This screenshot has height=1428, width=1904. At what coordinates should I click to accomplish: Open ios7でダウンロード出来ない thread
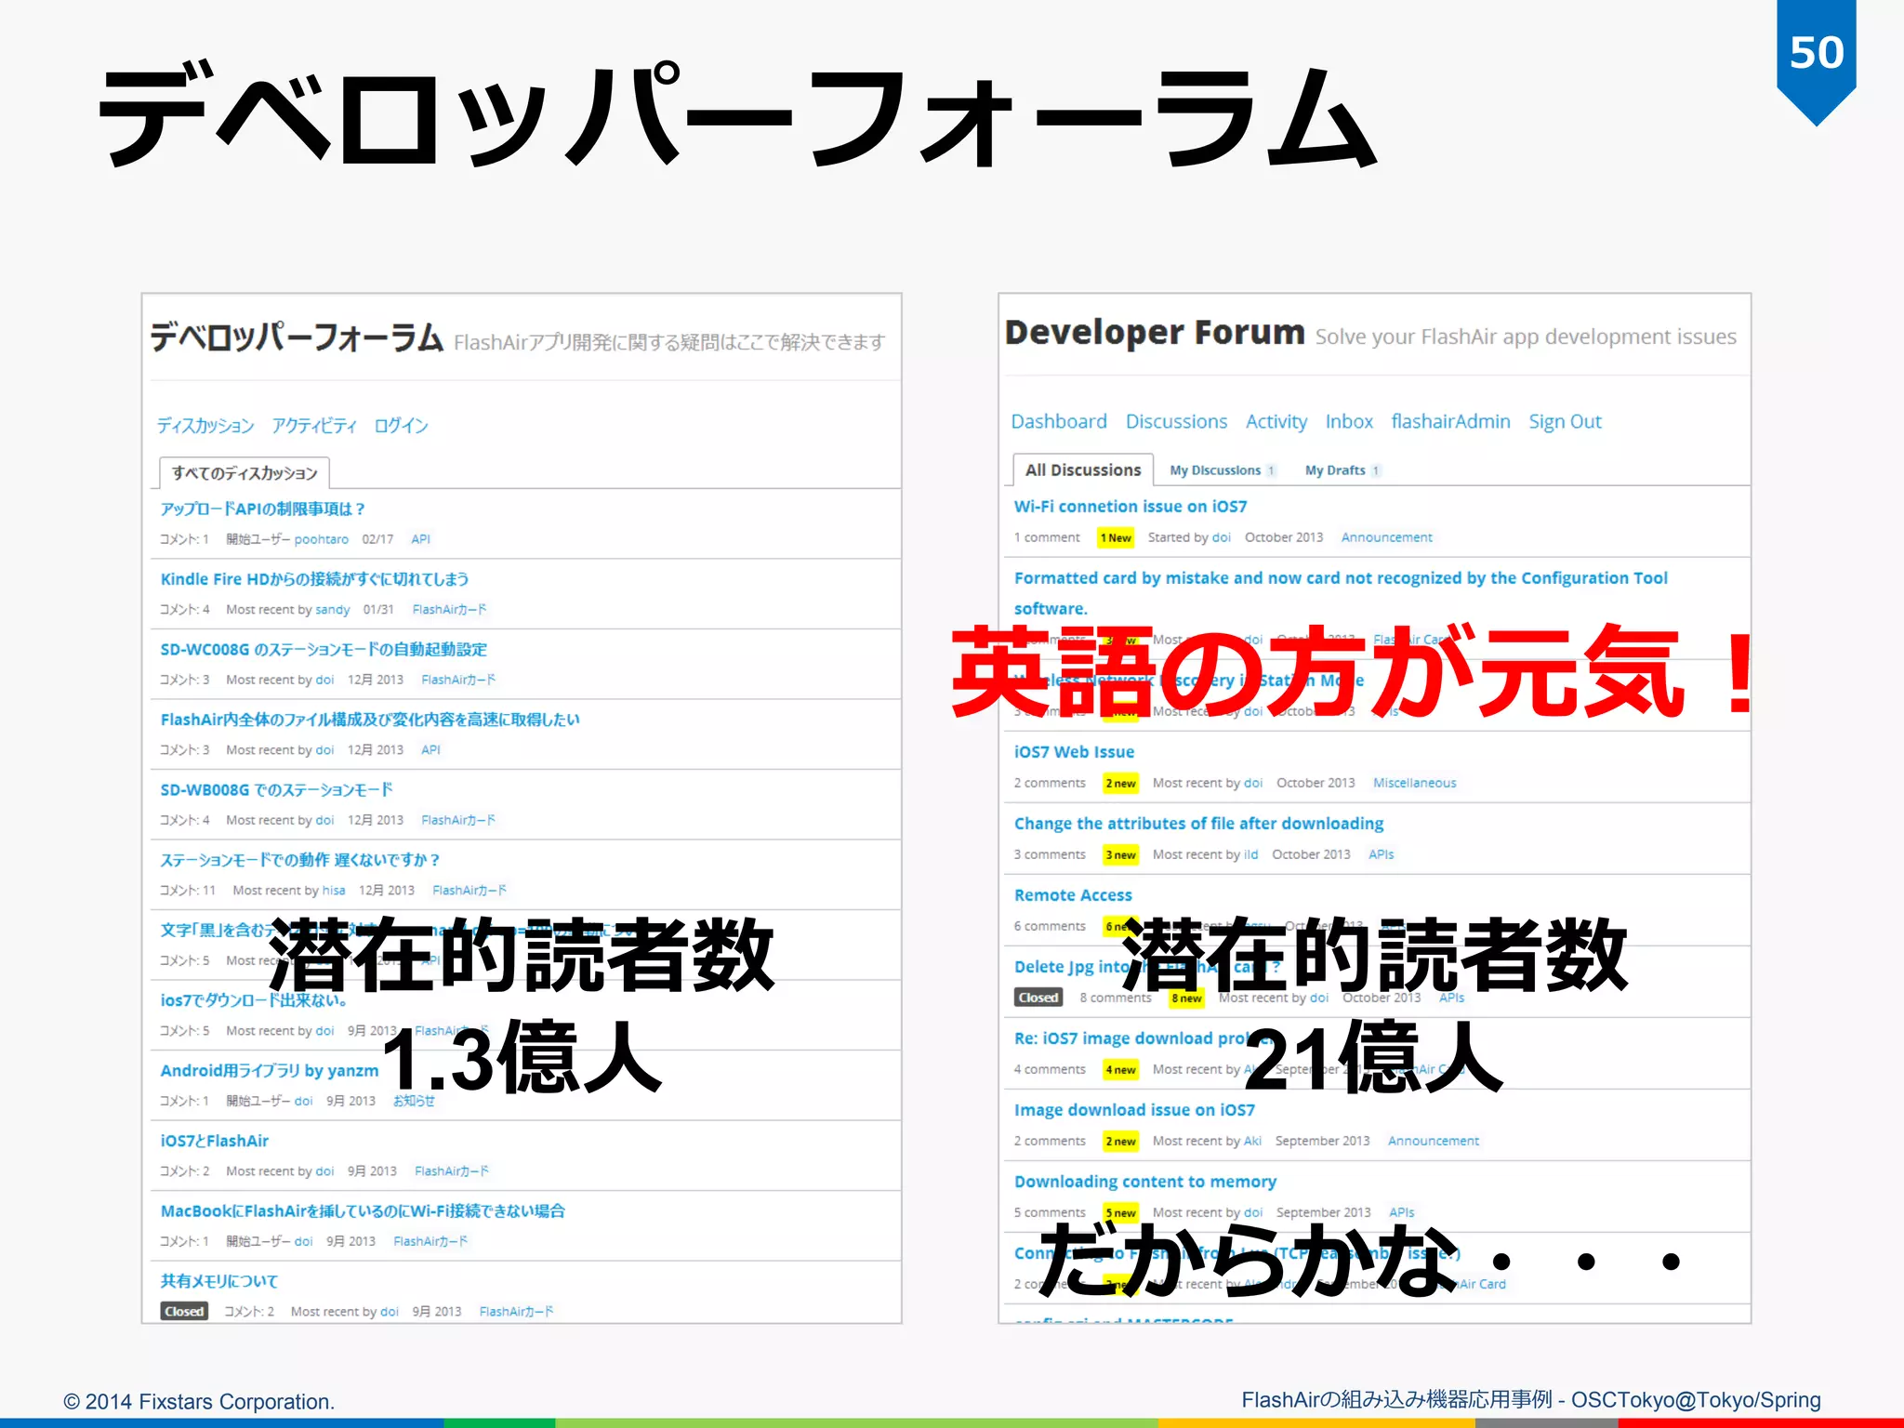click(255, 1000)
